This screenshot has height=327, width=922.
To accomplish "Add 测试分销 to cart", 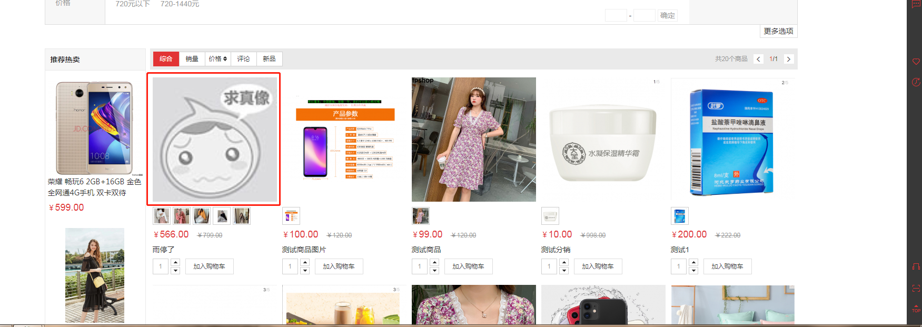I will 598,266.
